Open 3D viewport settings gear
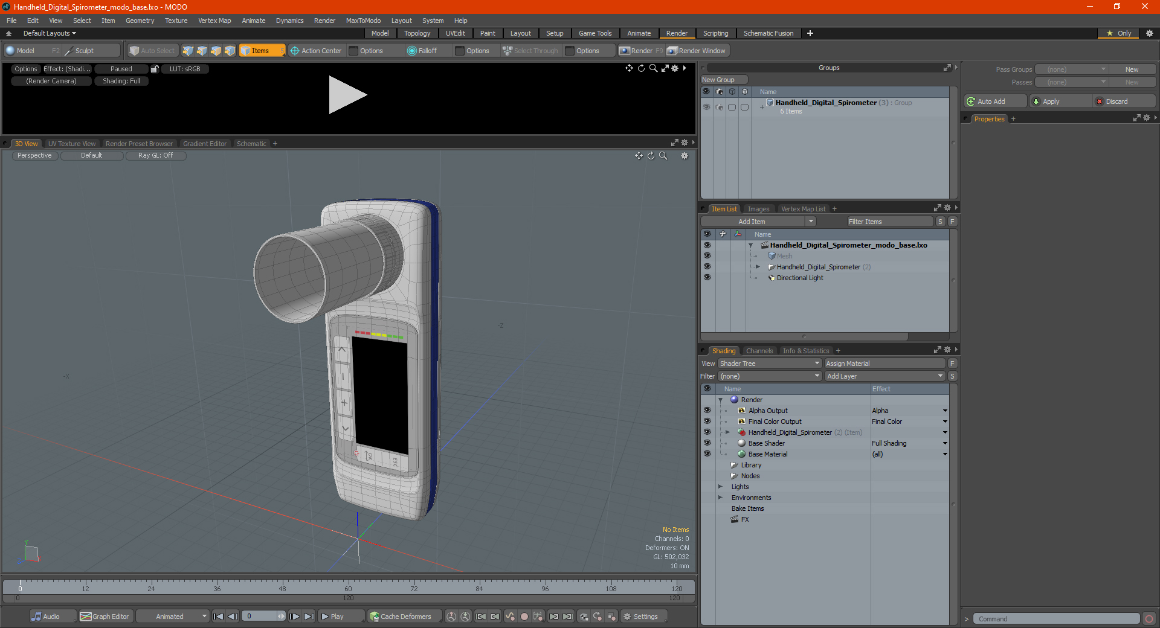The width and height of the screenshot is (1160, 628). coord(685,156)
